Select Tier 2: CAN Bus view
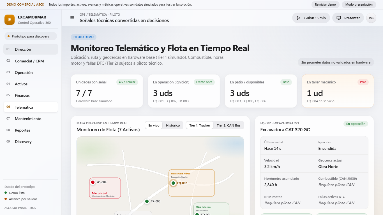Screen dimensions: 383x215 (229, 125)
